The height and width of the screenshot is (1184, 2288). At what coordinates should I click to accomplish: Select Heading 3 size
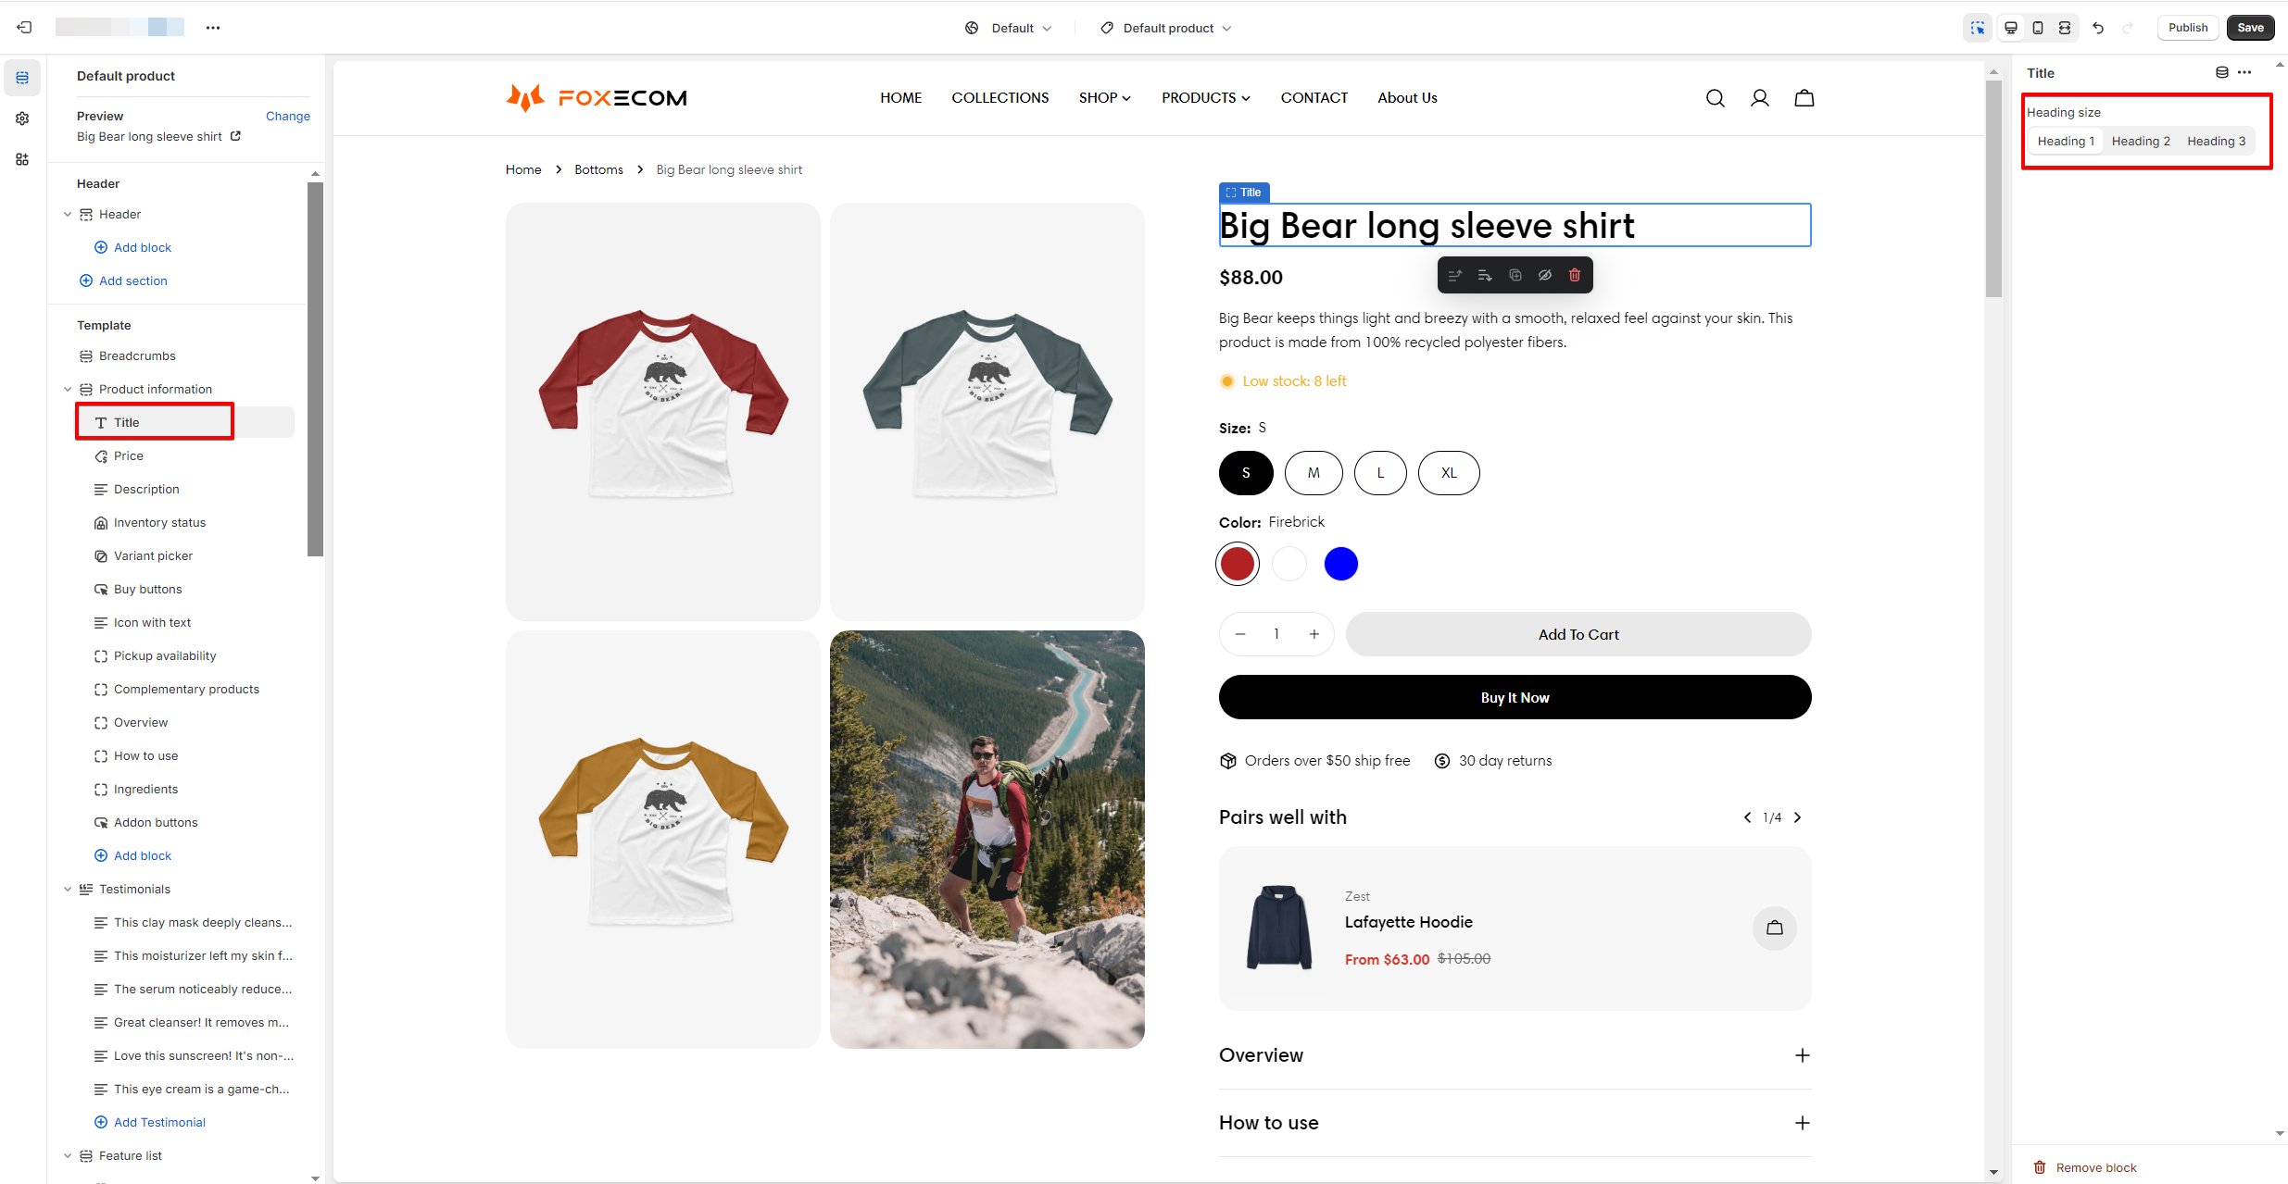tap(2216, 141)
